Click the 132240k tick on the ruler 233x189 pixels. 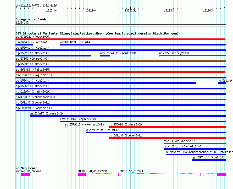click(x=208, y=11)
